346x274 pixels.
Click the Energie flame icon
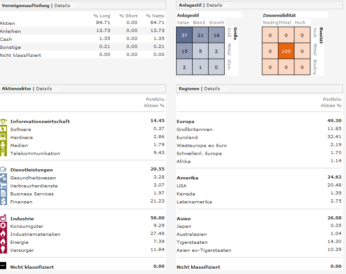point(4,242)
